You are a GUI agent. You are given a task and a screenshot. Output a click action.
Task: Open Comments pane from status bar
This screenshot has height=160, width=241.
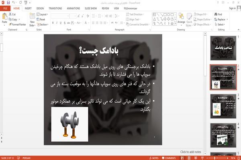pyautogui.click(x=169, y=158)
